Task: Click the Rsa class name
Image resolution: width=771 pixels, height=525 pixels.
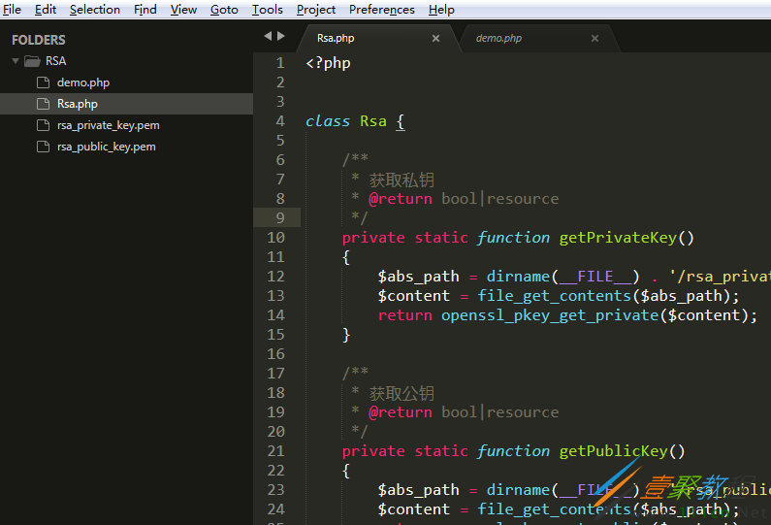Action: [373, 121]
